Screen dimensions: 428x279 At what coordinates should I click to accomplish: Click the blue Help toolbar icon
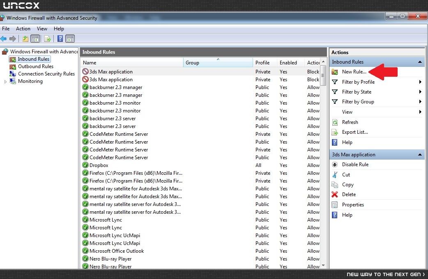(x=60, y=39)
